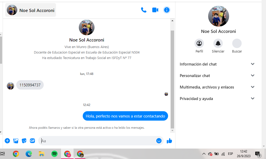Image resolution: width=266 pixels, height=159 pixels.
Task: Click battery status tray icon
Action: (x=216, y=154)
